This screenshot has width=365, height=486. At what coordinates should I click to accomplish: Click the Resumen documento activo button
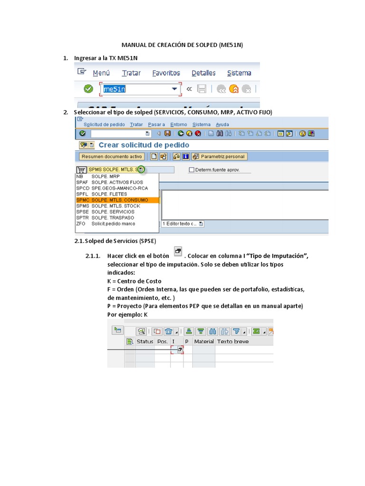pyautogui.click(x=112, y=157)
